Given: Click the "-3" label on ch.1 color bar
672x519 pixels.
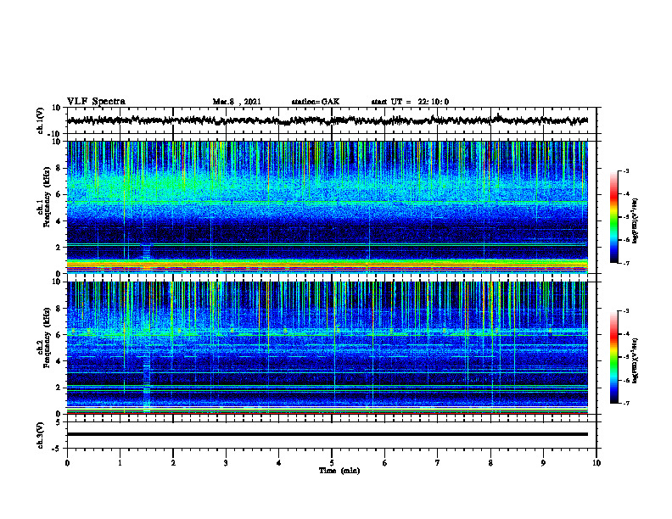Looking at the screenshot, I should (x=626, y=171).
